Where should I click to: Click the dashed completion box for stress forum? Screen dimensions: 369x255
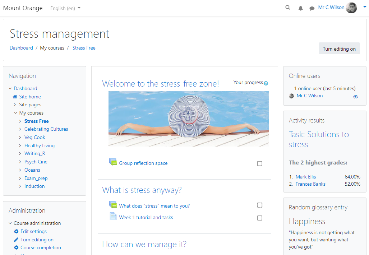click(260, 205)
